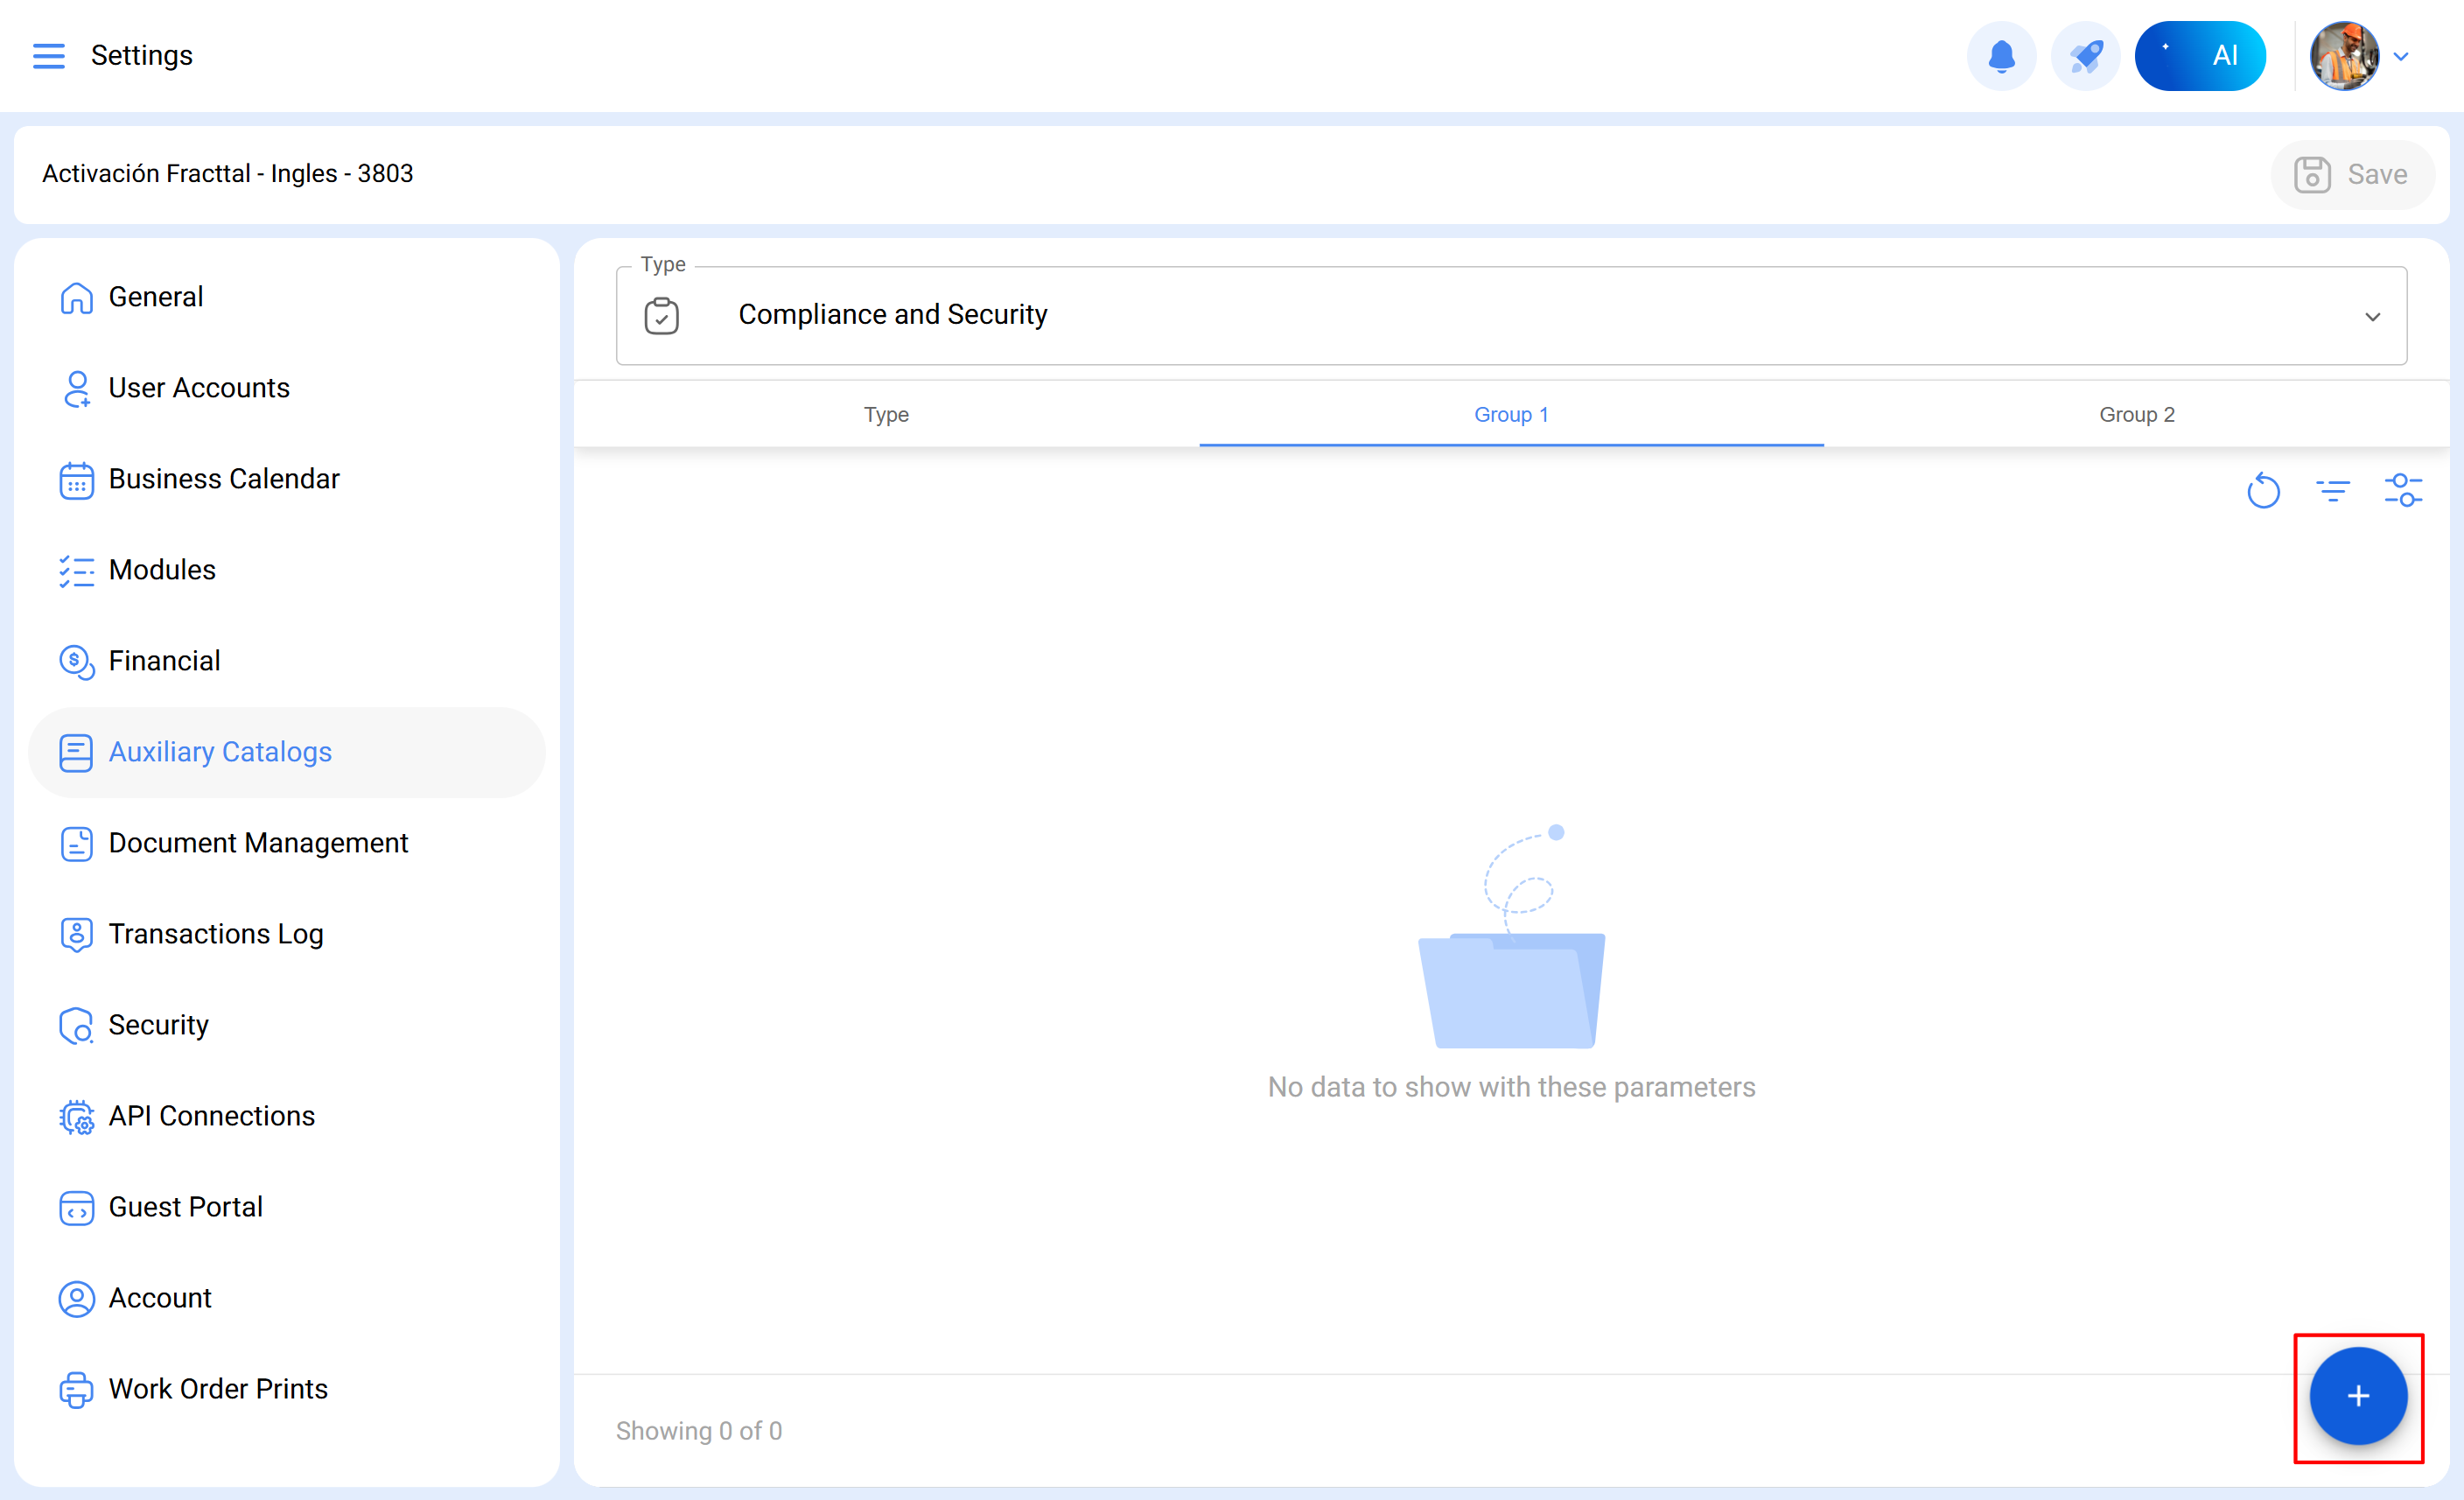Open the AI assistant button
This screenshot has width=2464, height=1500.
tap(2199, 56)
